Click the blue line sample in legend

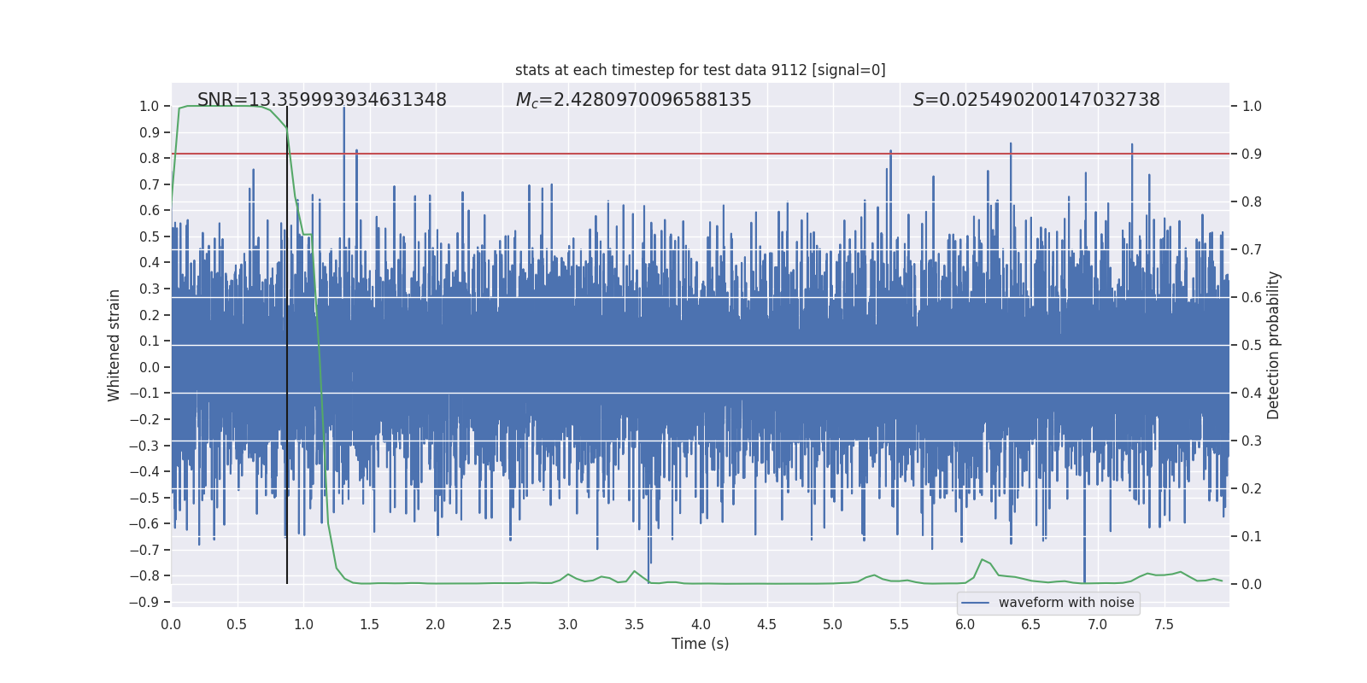[x=975, y=603]
